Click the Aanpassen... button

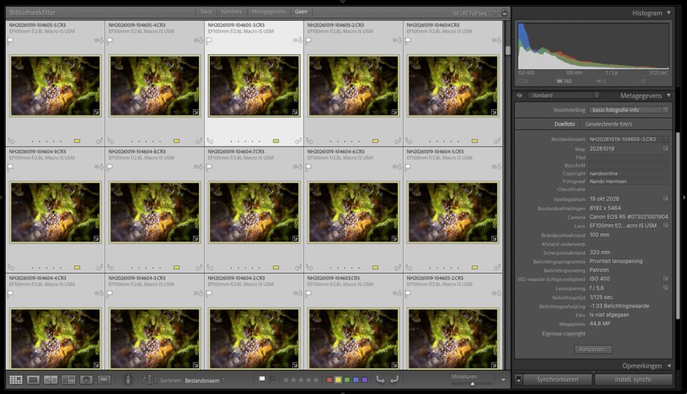(x=593, y=350)
